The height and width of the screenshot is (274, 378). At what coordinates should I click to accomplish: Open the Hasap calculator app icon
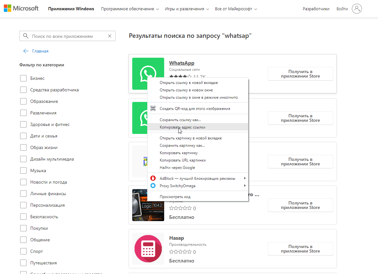[x=148, y=249]
